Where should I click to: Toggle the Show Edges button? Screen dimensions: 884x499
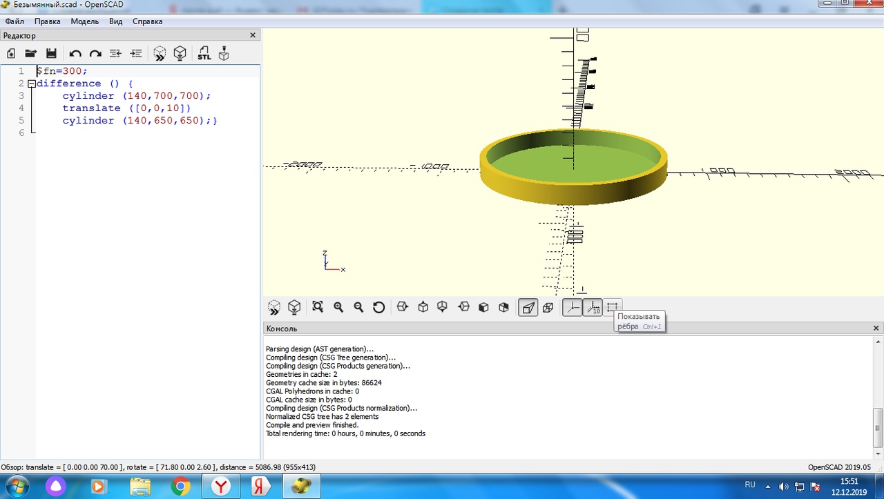pyautogui.click(x=613, y=307)
